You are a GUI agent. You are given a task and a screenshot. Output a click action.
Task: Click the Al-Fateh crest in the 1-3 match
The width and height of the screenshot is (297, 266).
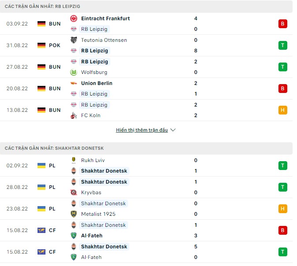tap(74, 236)
